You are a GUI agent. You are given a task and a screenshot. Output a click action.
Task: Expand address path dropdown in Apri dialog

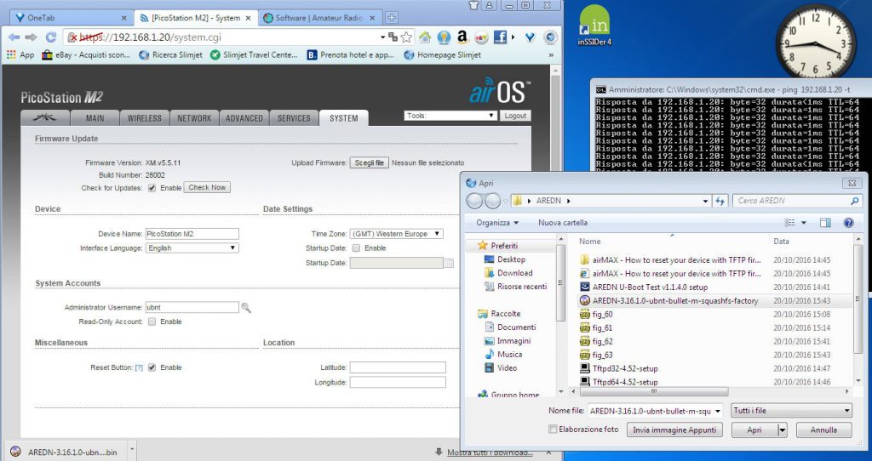tap(705, 201)
